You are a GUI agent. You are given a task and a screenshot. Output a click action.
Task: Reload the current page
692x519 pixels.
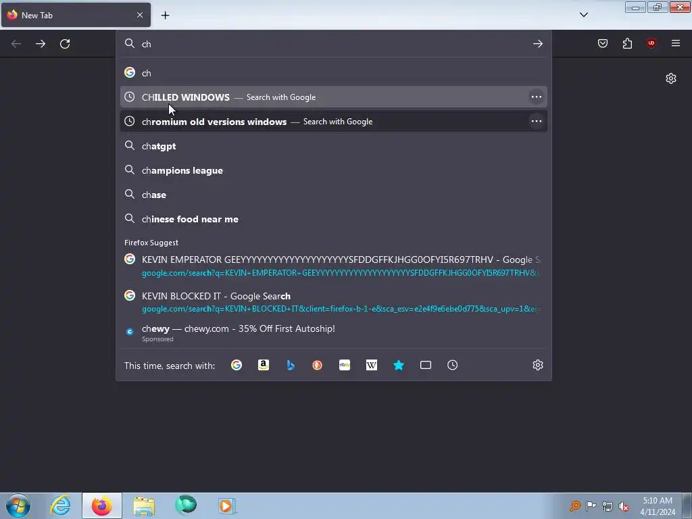(x=65, y=44)
